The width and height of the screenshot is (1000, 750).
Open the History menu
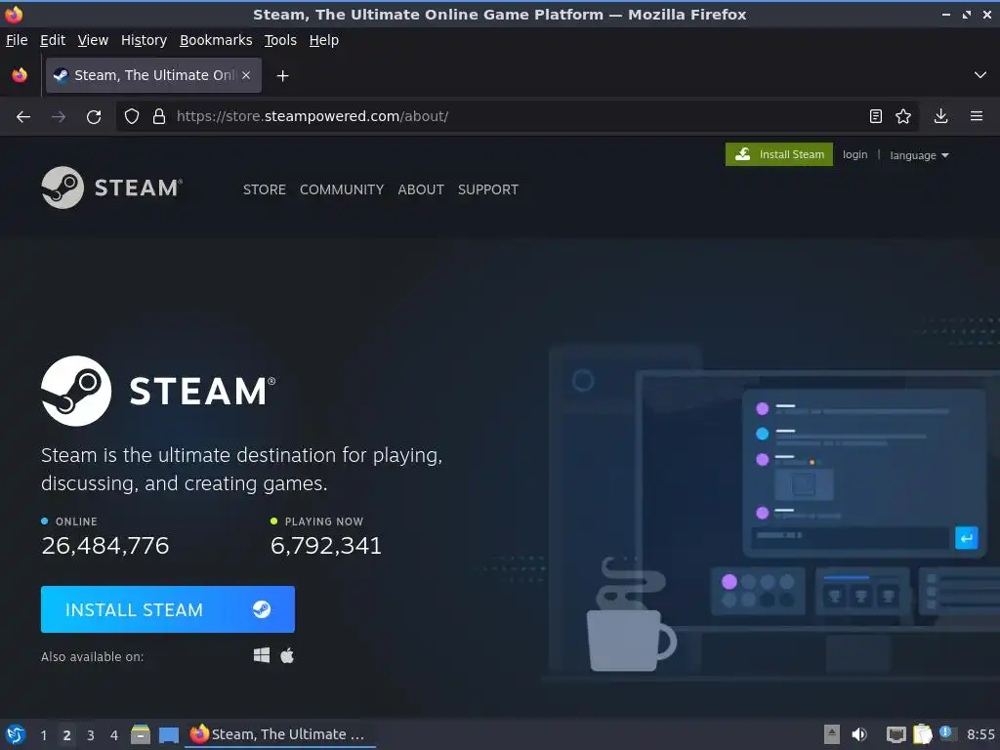pyautogui.click(x=145, y=40)
